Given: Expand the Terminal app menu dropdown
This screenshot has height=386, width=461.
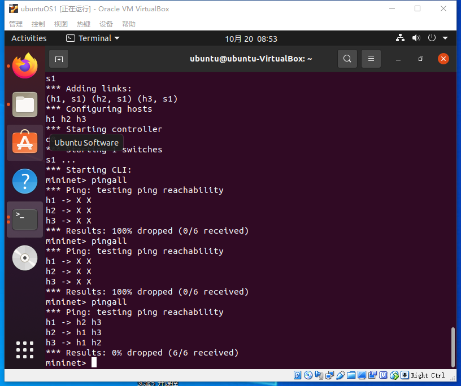Looking at the screenshot, I should pyautogui.click(x=93, y=38).
